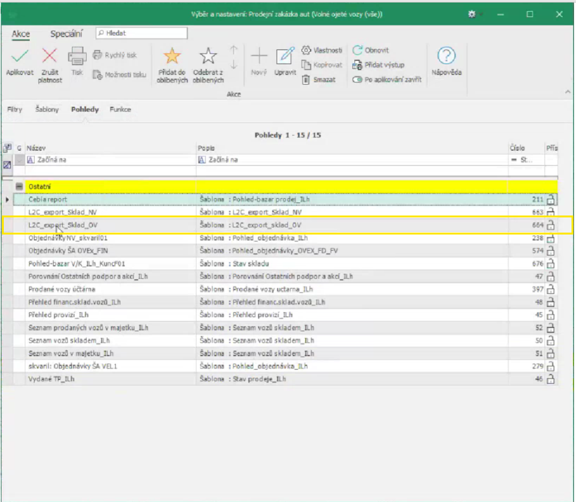
Task: Collapse the Ostatní group
Action: click(x=20, y=187)
